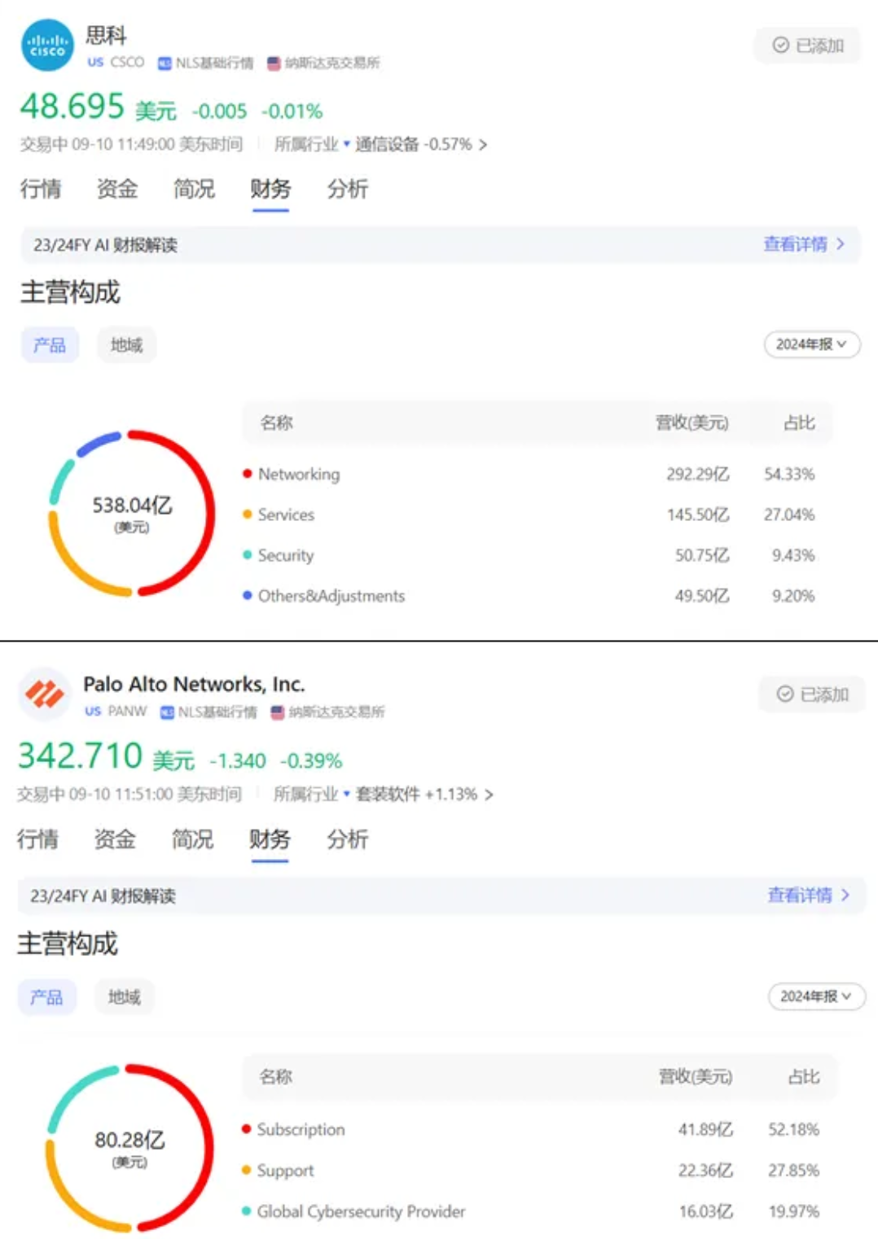
Task: Click Palo Alto price 342.710
Action: coord(81,756)
